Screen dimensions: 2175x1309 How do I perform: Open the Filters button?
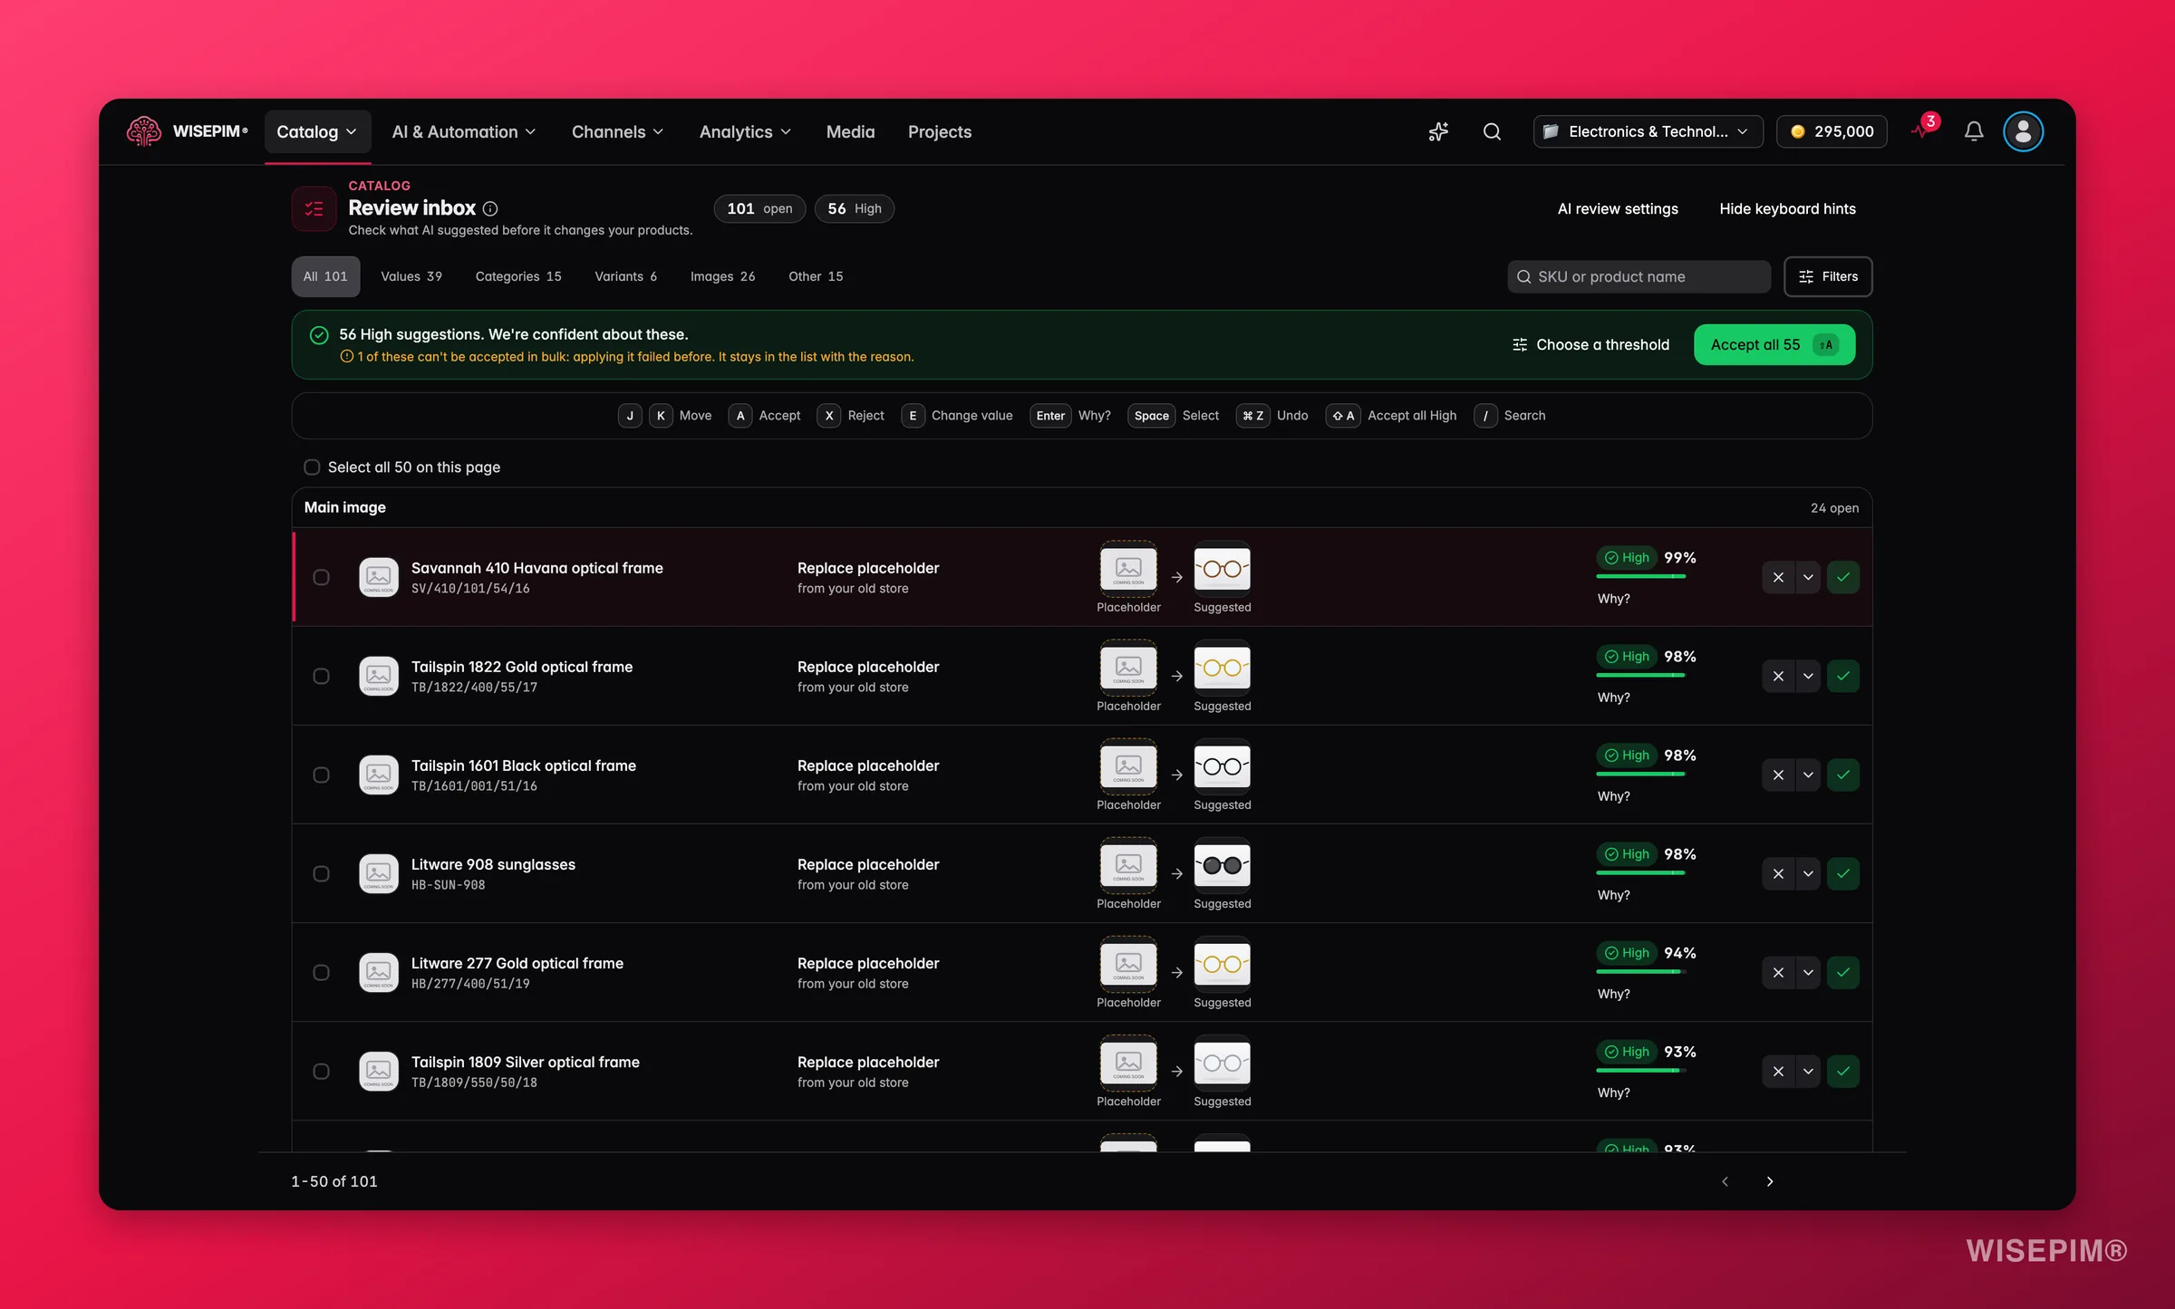click(1828, 276)
